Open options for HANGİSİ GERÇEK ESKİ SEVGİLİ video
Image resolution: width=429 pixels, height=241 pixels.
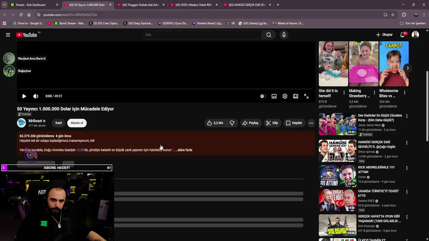tap(407, 143)
